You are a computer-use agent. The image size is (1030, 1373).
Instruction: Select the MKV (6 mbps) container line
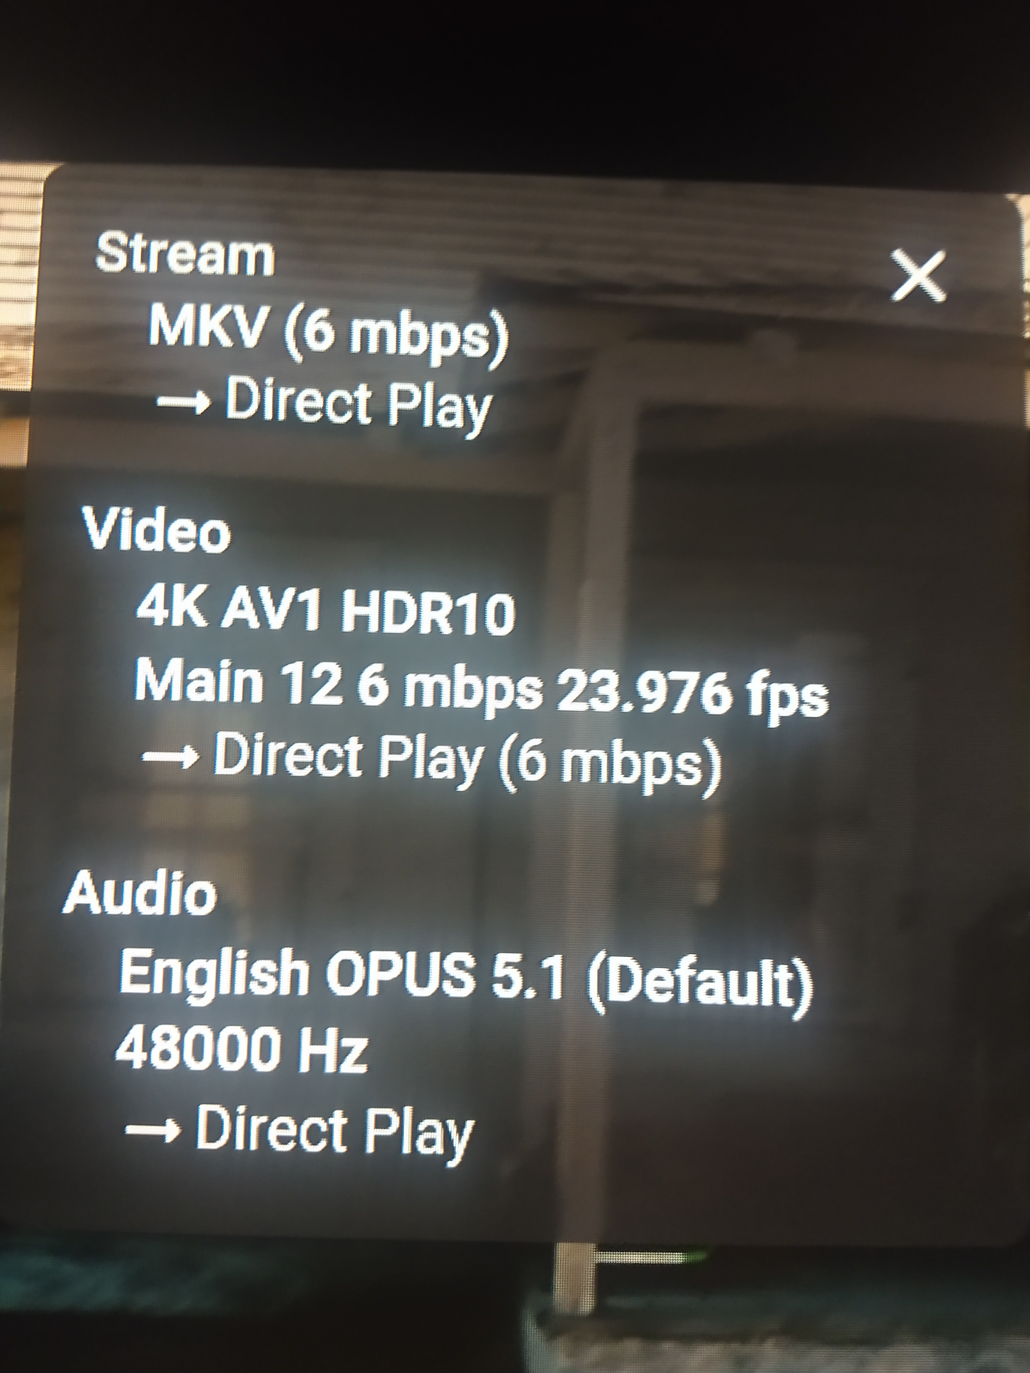328,334
